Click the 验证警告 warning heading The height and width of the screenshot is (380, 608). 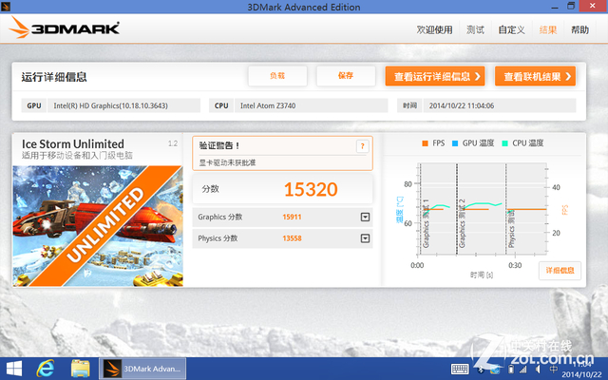[x=219, y=145]
